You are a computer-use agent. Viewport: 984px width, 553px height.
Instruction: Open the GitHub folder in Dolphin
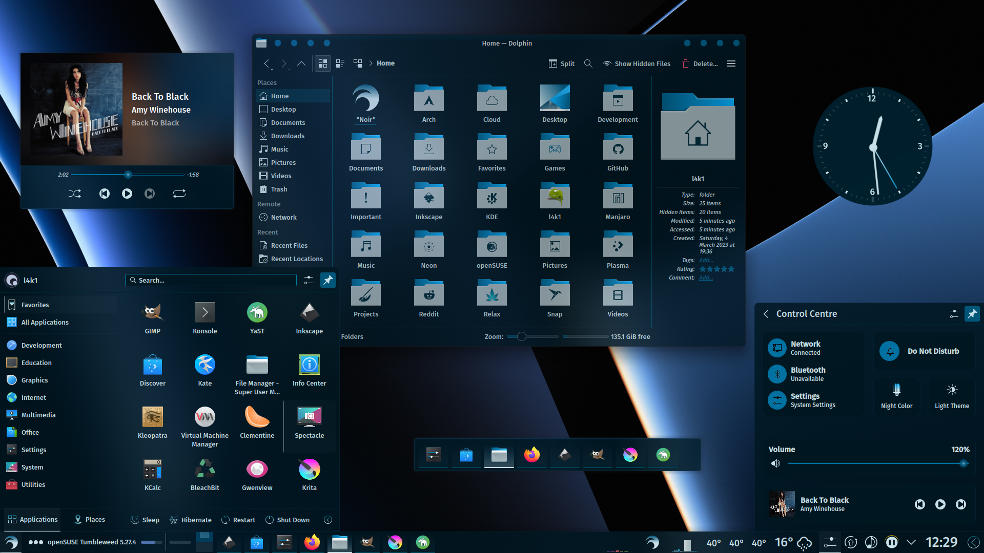pyautogui.click(x=618, y=153)
